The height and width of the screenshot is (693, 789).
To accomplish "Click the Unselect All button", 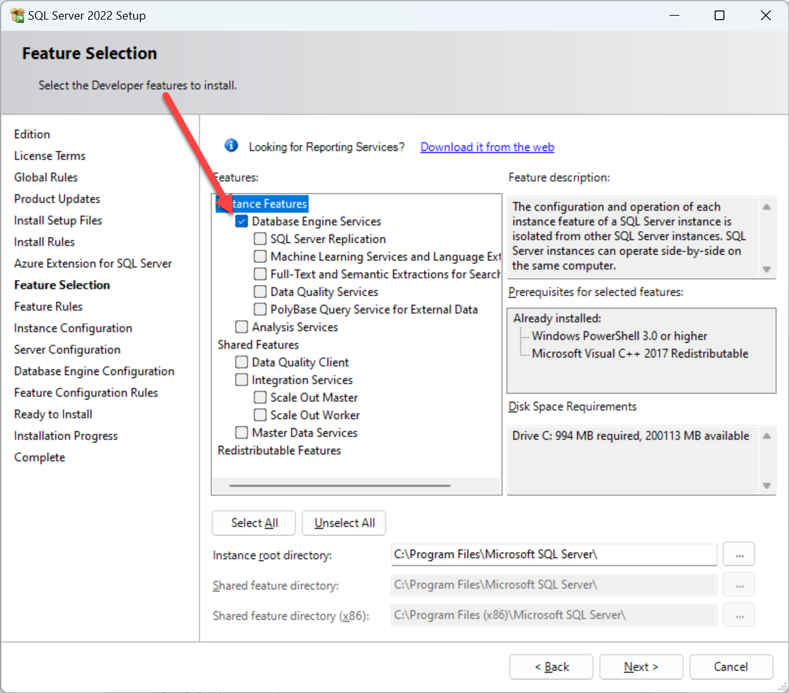I will pos(344,523).
